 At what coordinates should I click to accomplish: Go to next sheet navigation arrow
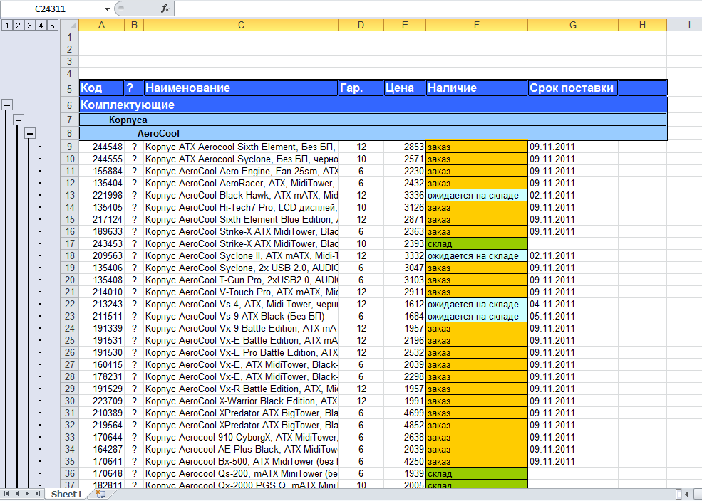27,494
